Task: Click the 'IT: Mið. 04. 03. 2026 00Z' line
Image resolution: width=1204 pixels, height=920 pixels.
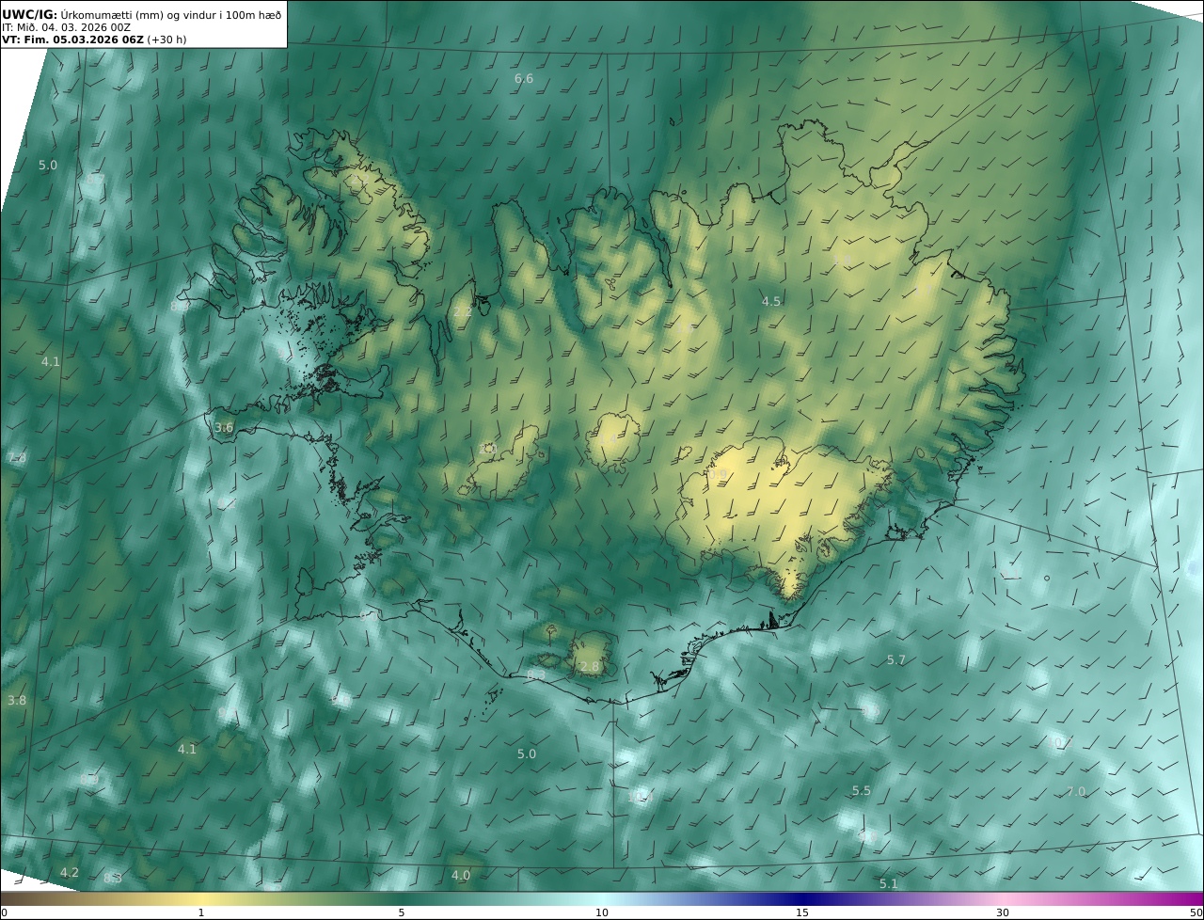Action: 67,27
